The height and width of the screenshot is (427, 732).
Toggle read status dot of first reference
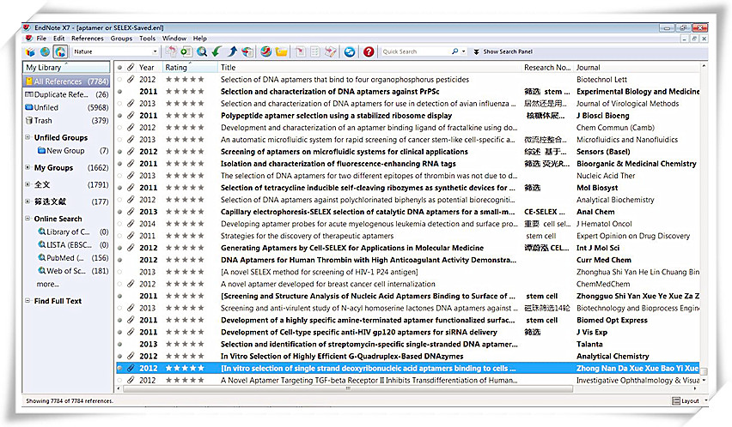pos(119,79)
